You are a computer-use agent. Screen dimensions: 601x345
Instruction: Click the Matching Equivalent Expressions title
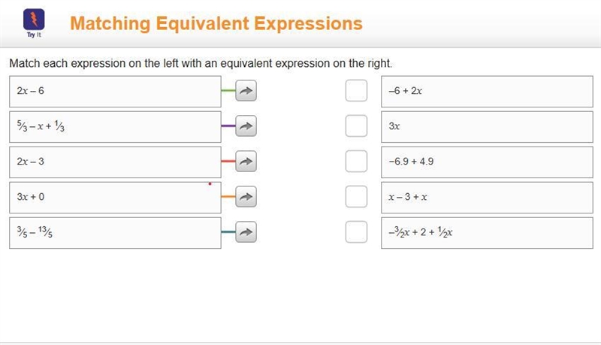coord(216,24)
